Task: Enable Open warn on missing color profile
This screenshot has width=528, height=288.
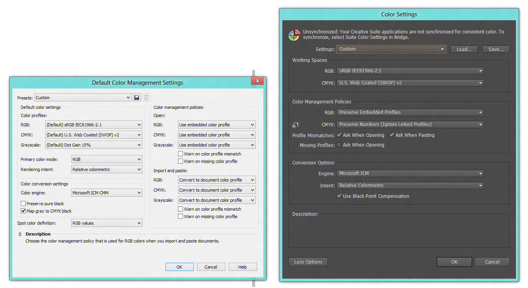Action: pyautogui.click(x=181, y=161)
